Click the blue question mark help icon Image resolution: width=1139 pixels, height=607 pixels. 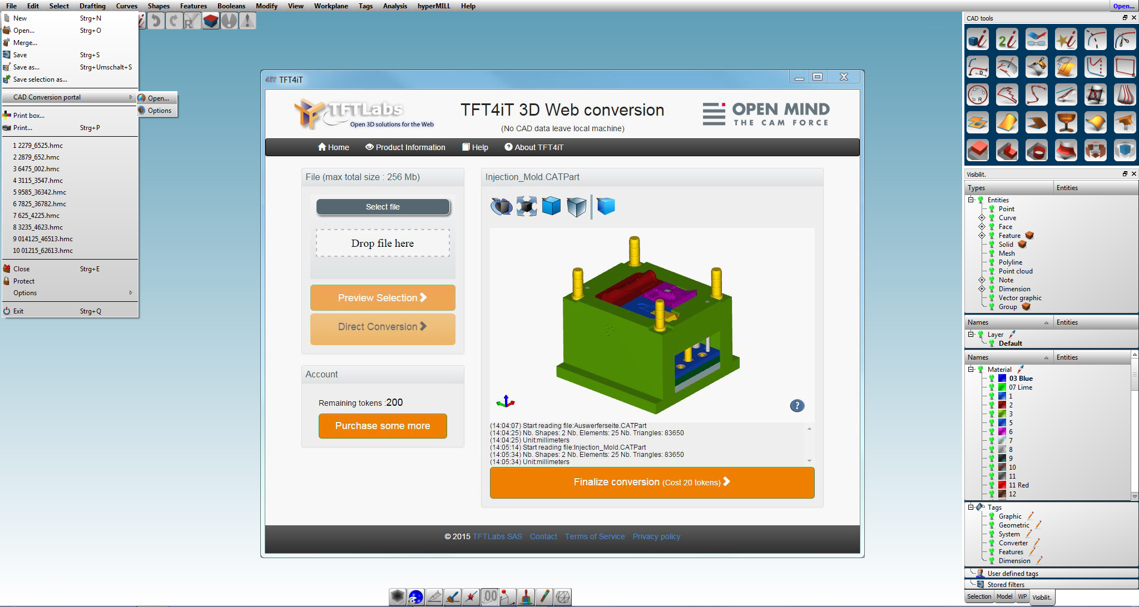(x=797, y=406)
